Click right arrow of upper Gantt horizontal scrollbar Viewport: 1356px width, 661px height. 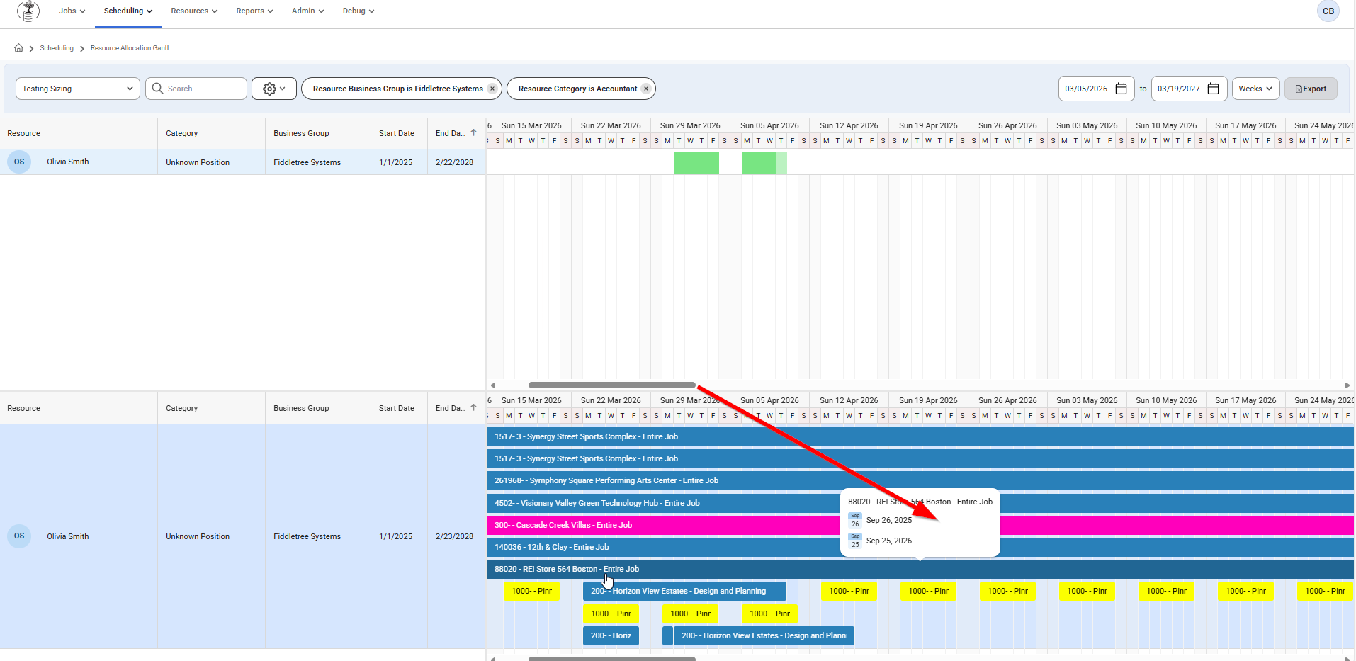[1347, 385]
